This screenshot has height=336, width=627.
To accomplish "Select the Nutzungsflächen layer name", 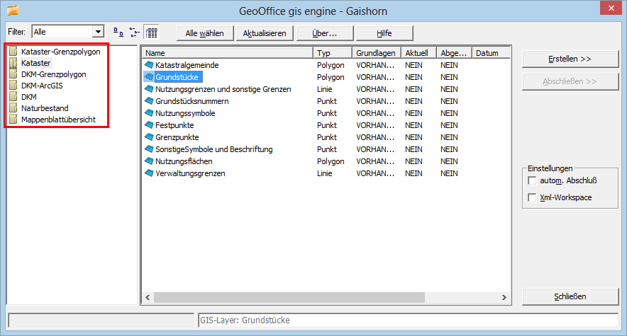I will click(184, 161).
